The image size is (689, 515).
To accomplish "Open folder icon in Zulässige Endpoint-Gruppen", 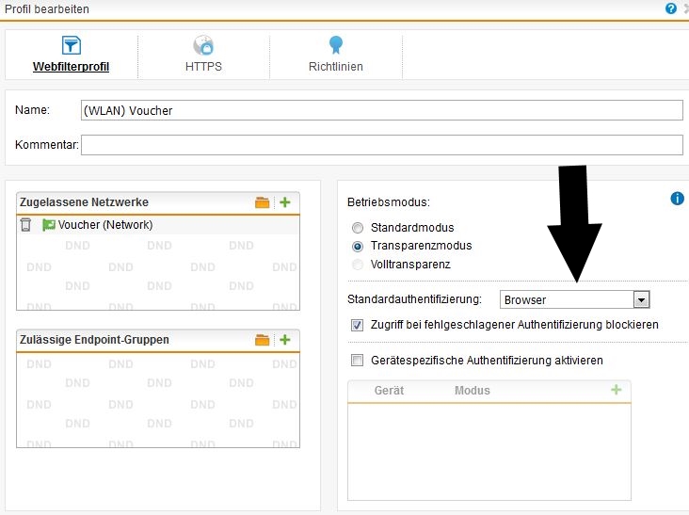I will [263, 340].
